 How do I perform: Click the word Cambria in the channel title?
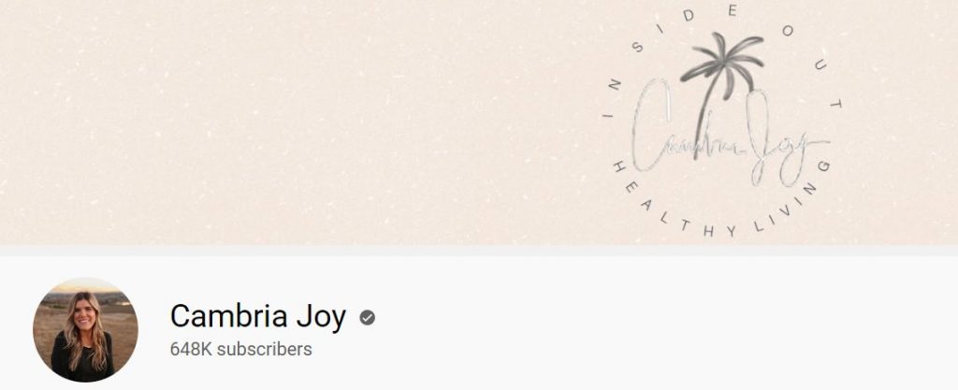point(228,316)
